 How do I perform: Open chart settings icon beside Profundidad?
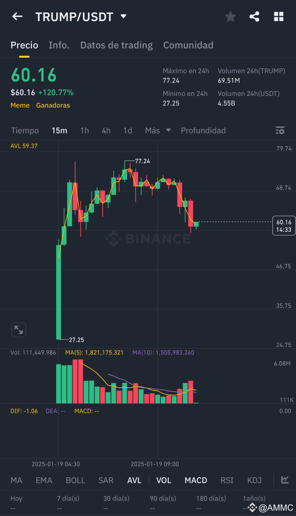280,131
